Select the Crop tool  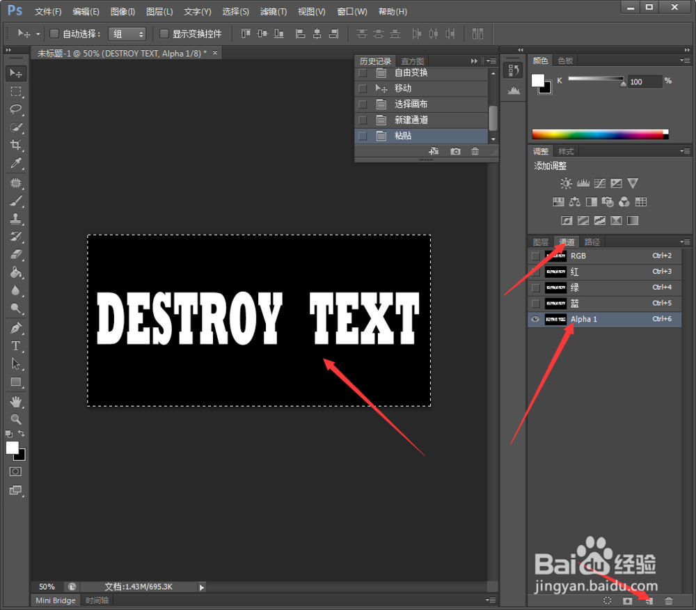pyautogui.click(x=16, y=145)
